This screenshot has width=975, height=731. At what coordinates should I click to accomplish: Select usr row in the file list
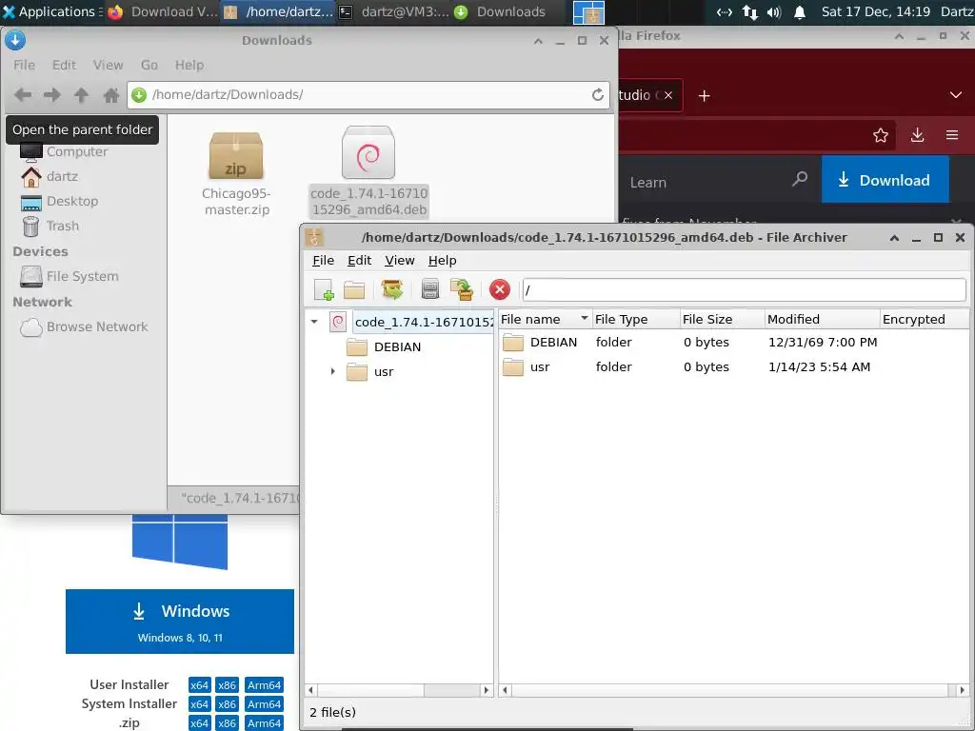[x=734, y=366]
